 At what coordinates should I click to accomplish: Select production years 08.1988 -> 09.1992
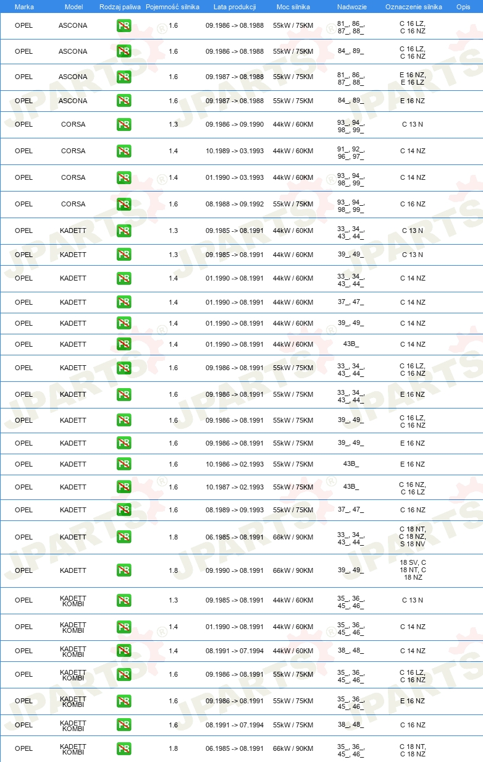[235, 204]
